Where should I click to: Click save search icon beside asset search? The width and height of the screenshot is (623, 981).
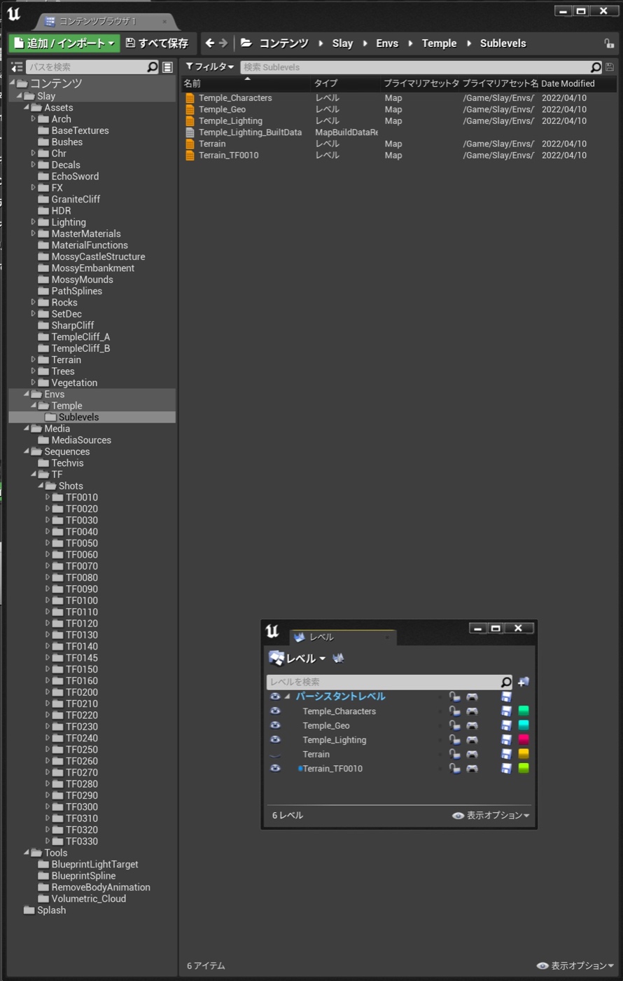click(x=610, y=67)
